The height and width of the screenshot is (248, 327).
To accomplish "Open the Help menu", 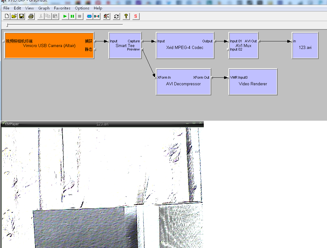I will [x=98, y=8].
